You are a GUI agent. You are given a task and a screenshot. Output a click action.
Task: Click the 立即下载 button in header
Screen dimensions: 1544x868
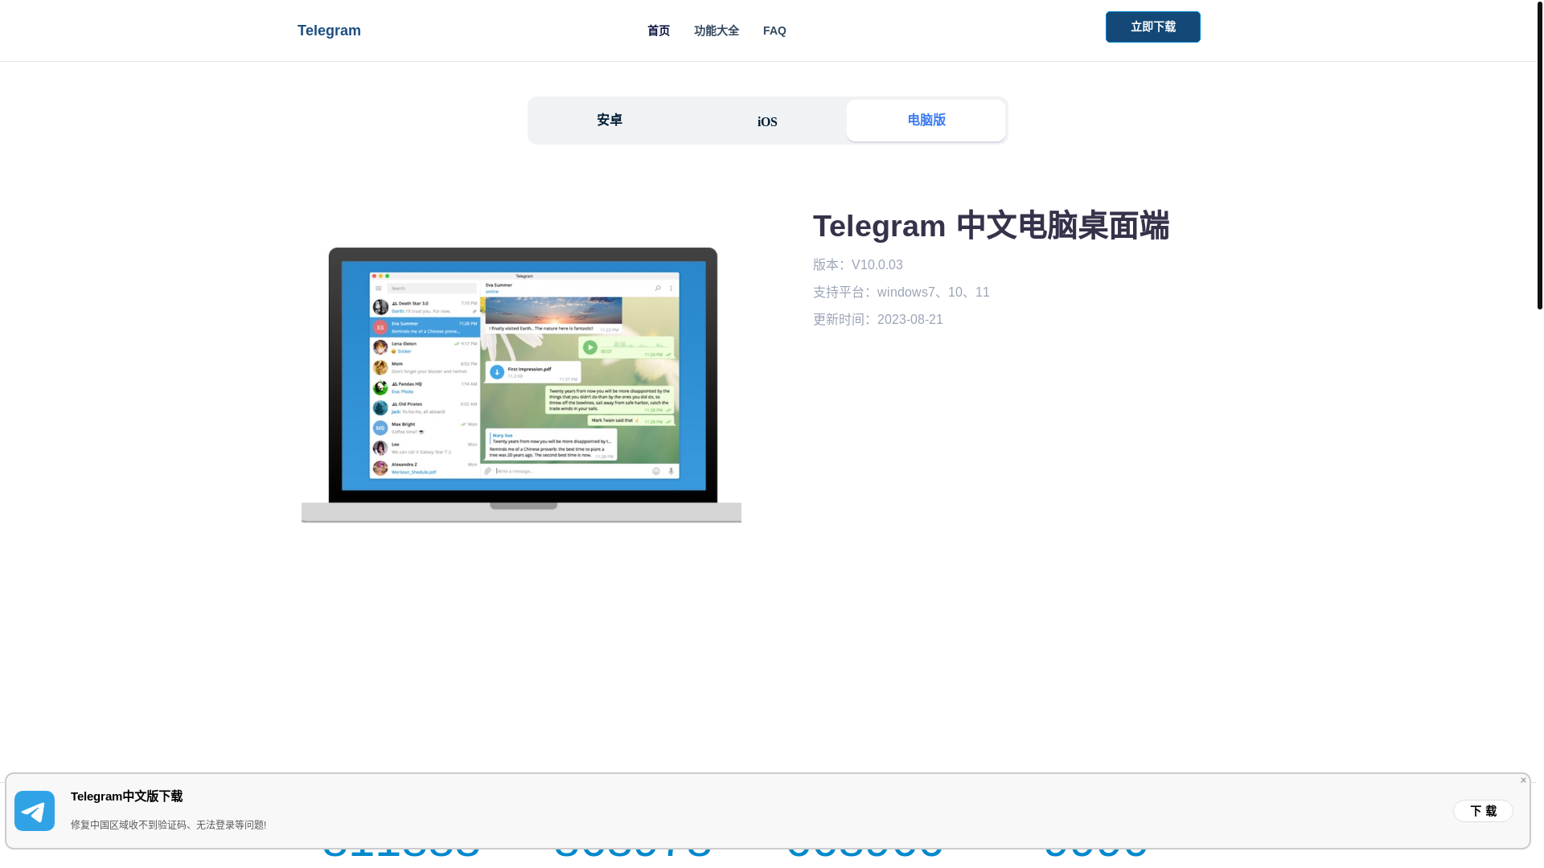click(1152, 27)
